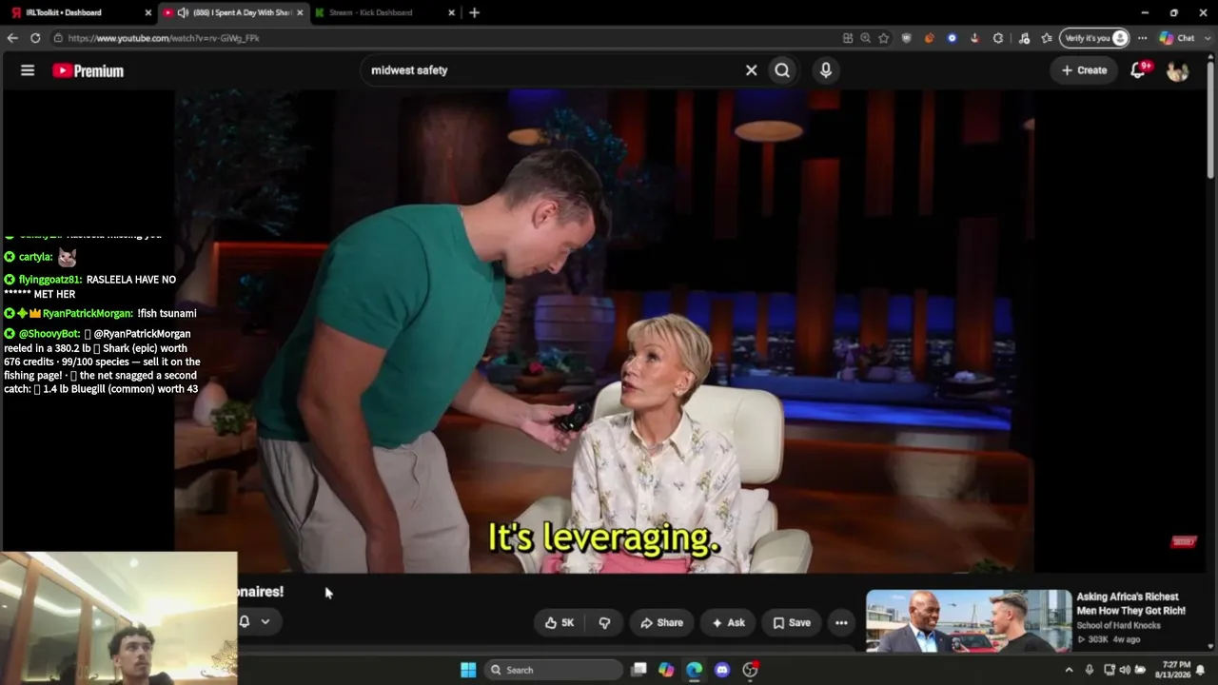Open the OBS app on taskbar

(750, 670)
